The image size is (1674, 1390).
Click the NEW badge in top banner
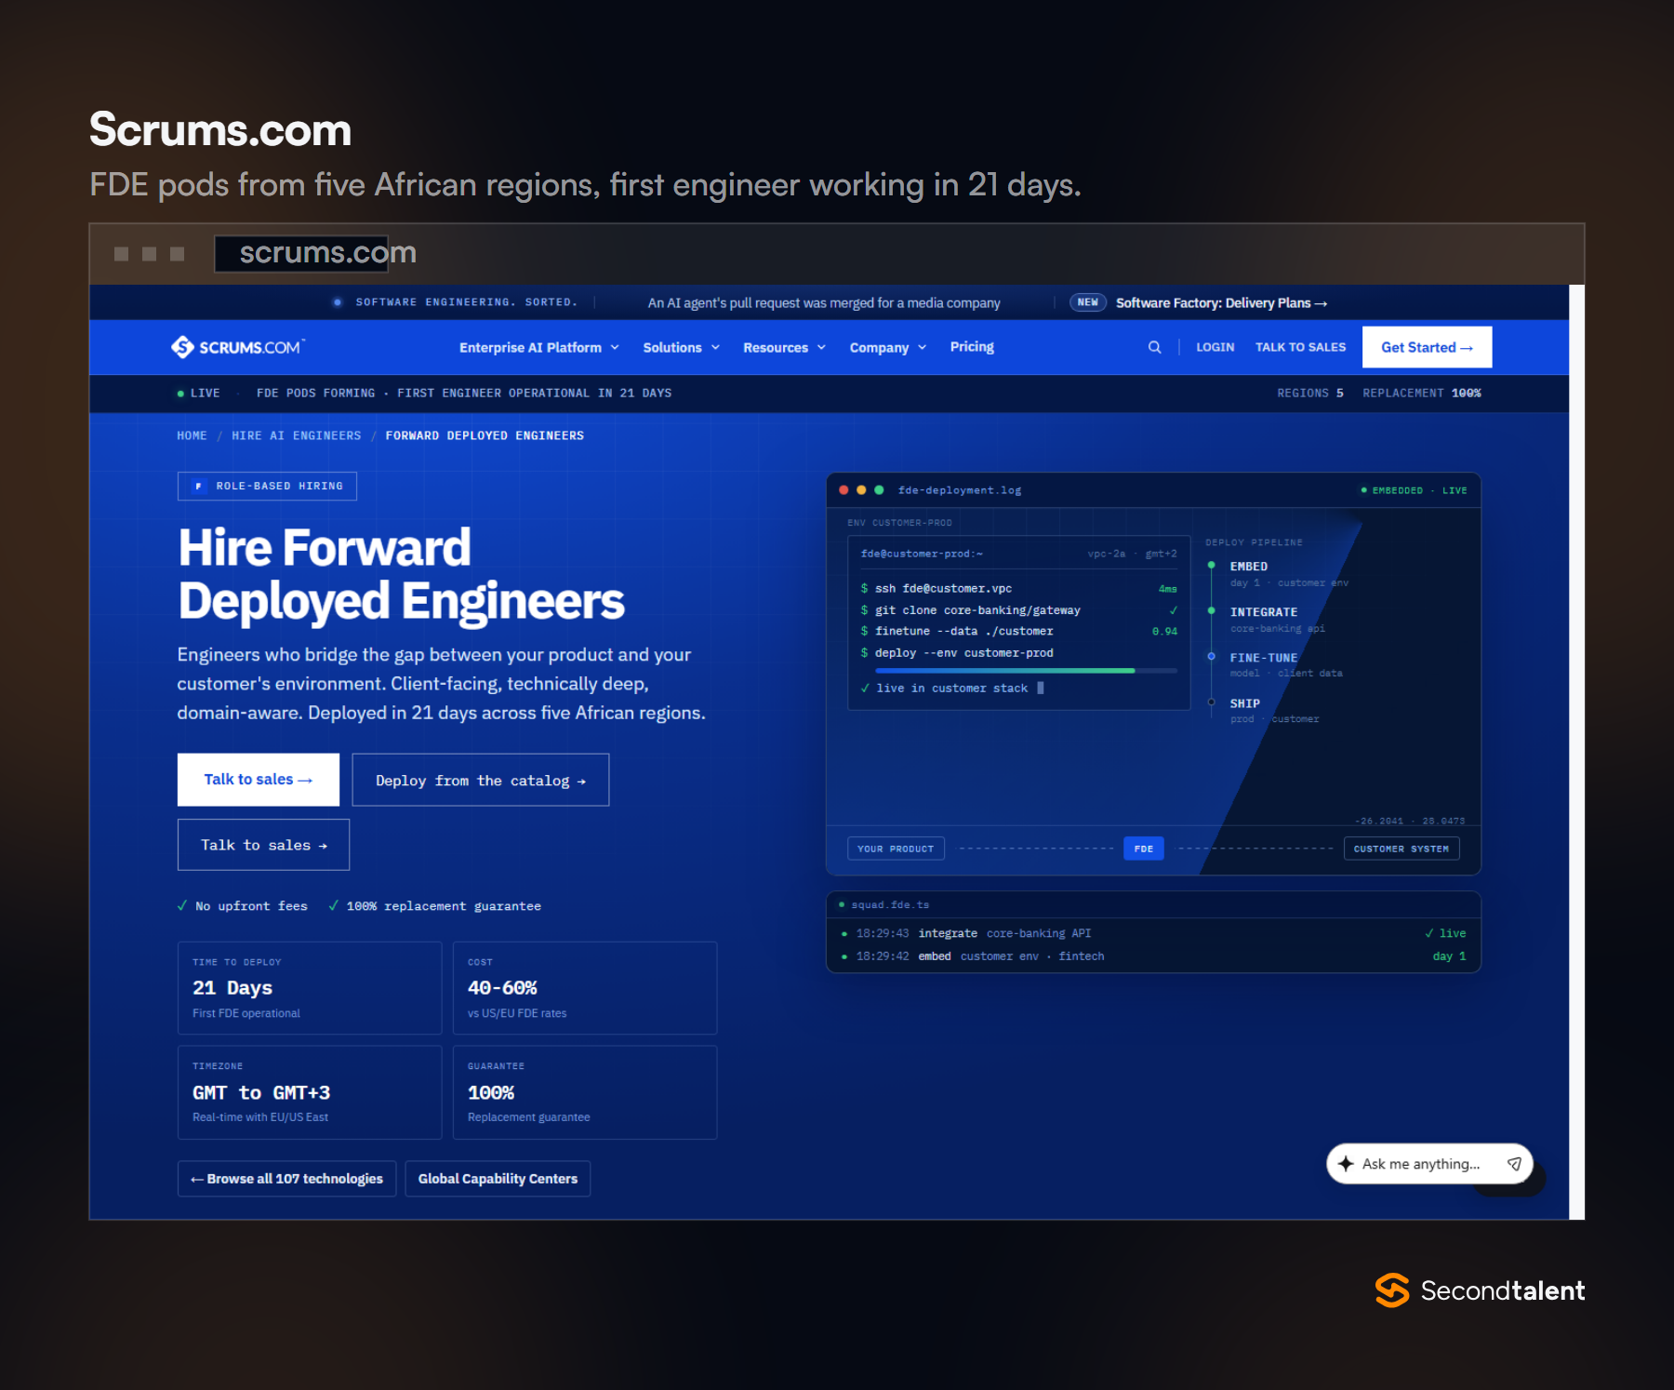(x=1087, y=302)
